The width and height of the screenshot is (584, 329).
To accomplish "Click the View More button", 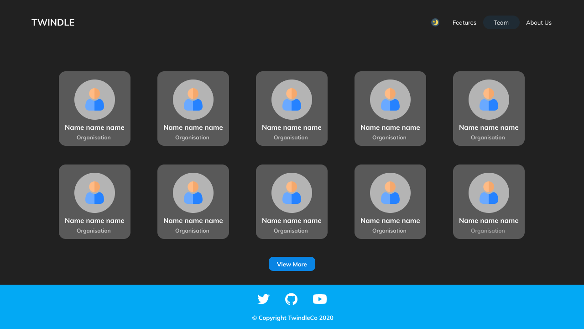I will tap(292, 264).
